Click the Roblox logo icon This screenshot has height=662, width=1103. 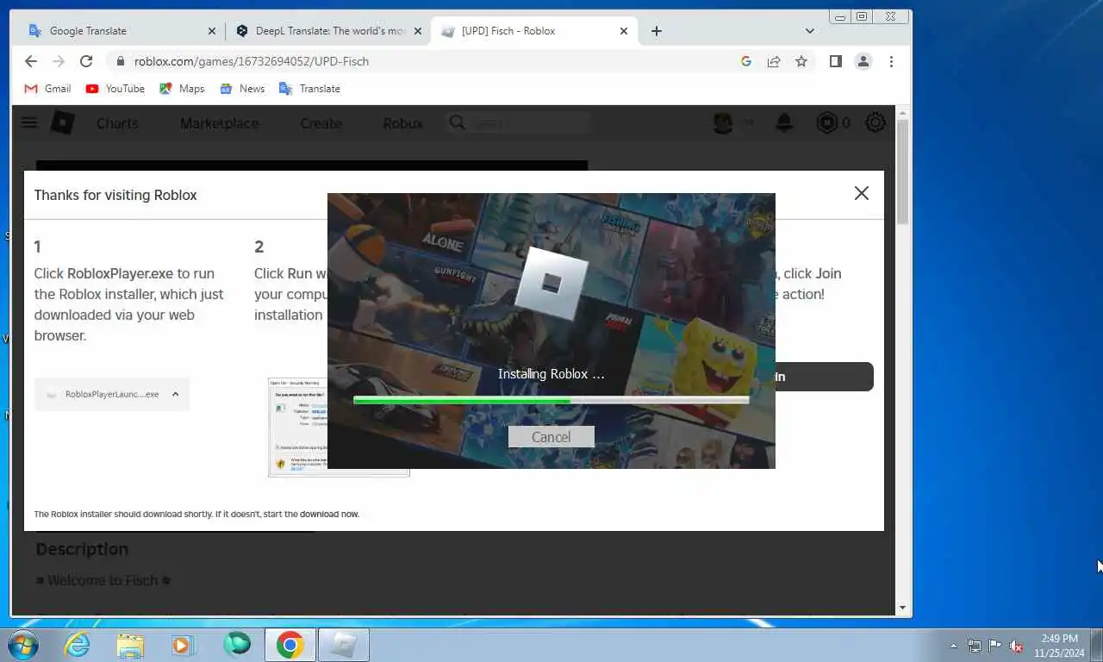pyautogui.click(x=63, y=123)
